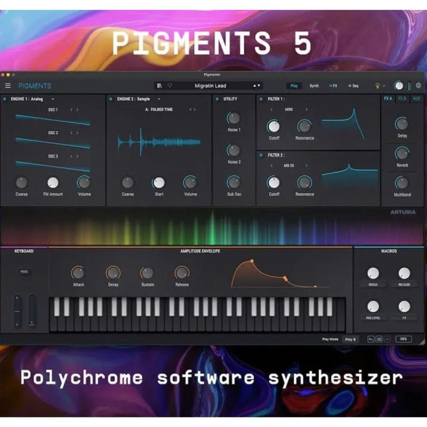Select previous preset with up arrow

(x=255, y=85)
